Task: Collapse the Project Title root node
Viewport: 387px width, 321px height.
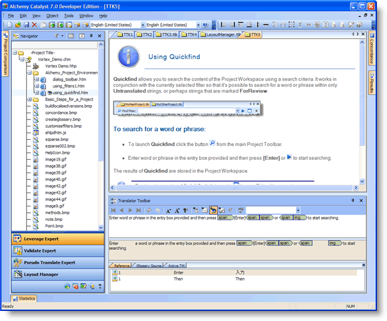Action: point(15,53)
